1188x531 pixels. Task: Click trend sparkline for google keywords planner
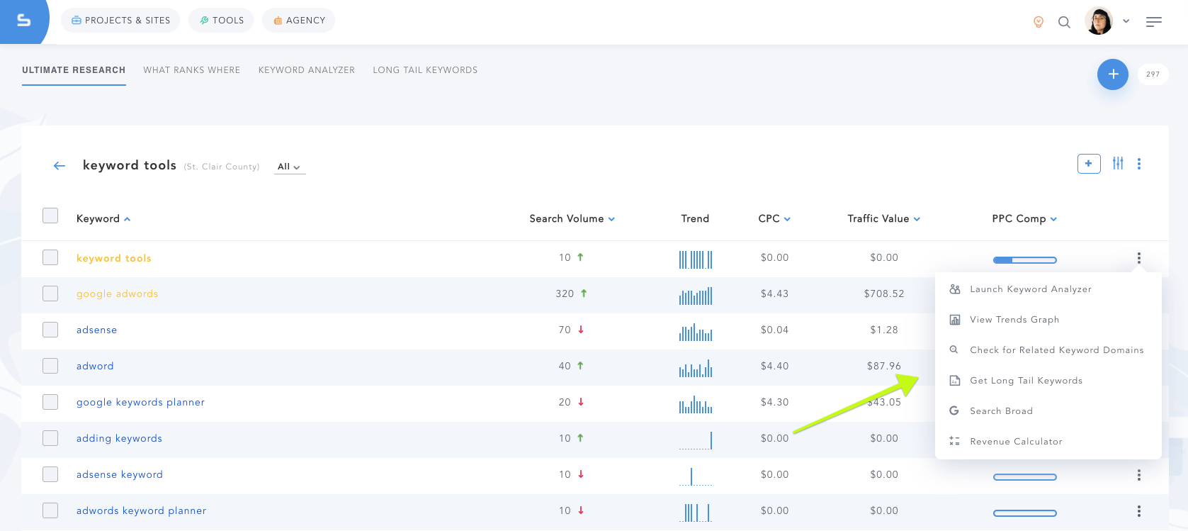(x=696, y=404)
